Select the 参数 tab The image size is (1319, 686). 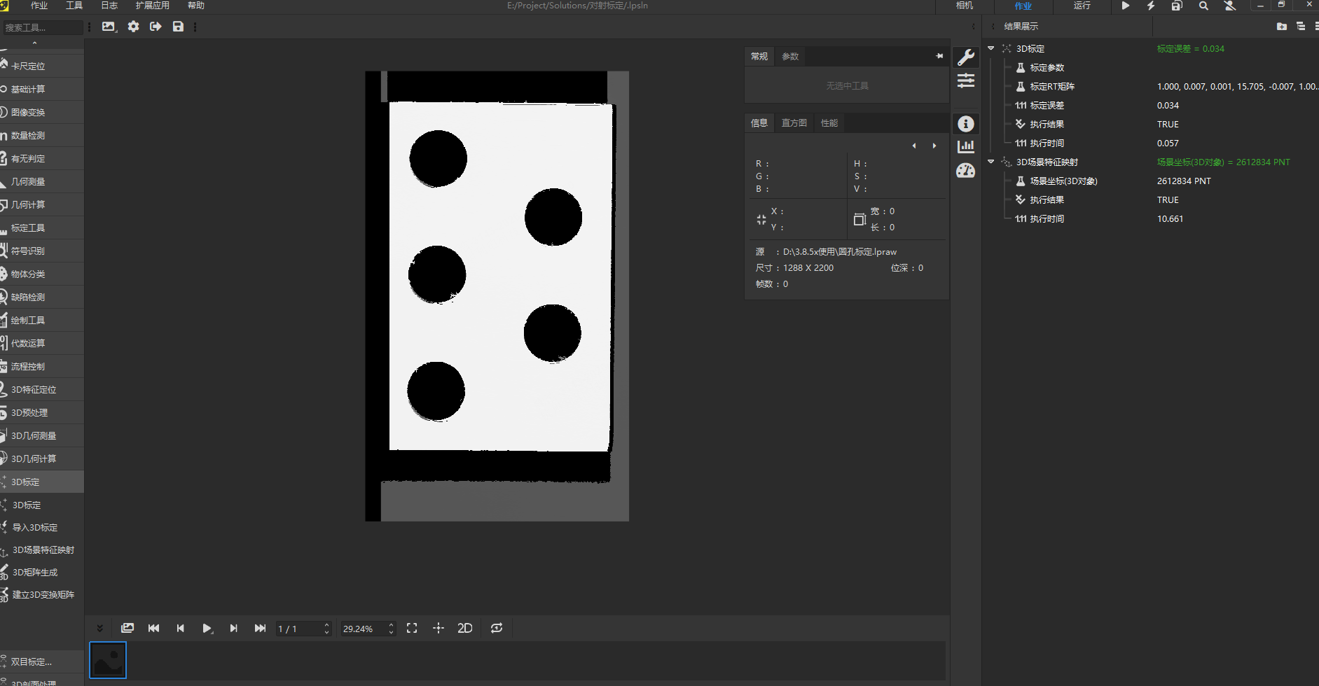(x=790, y=56)
